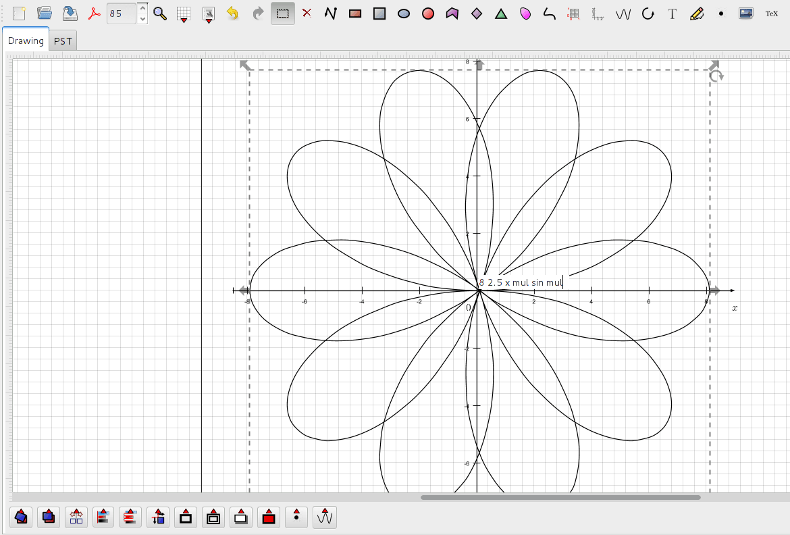Insert a picture with image tool
This screenshot has height=535, width=790.
click(746, 14)
